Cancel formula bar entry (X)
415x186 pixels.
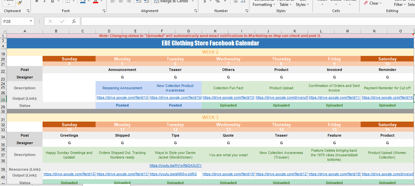click(x=50, y=21)
